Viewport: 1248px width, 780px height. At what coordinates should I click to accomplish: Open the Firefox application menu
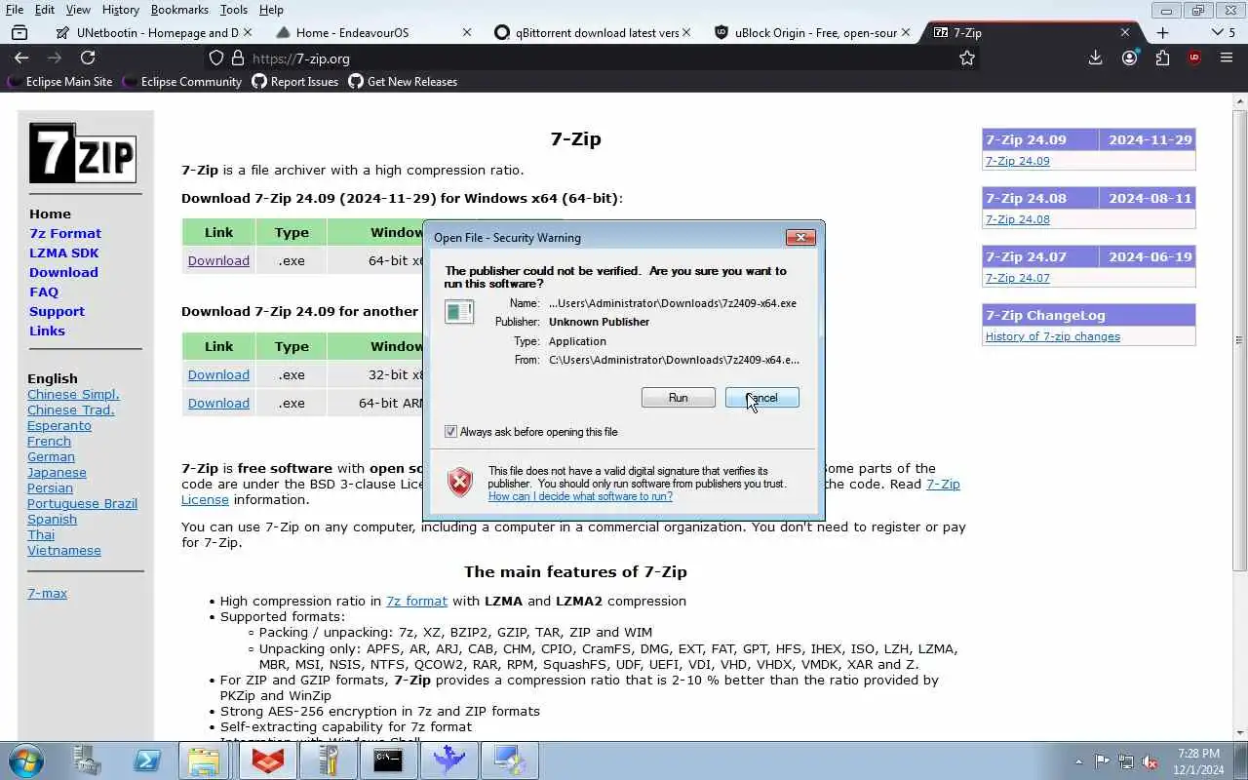coord(1227,58)
